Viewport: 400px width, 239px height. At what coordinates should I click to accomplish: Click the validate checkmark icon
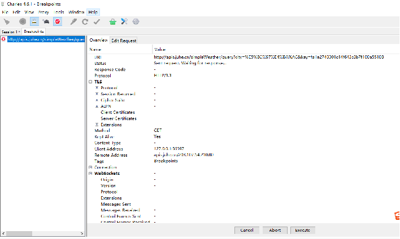[x=97, y=21]
